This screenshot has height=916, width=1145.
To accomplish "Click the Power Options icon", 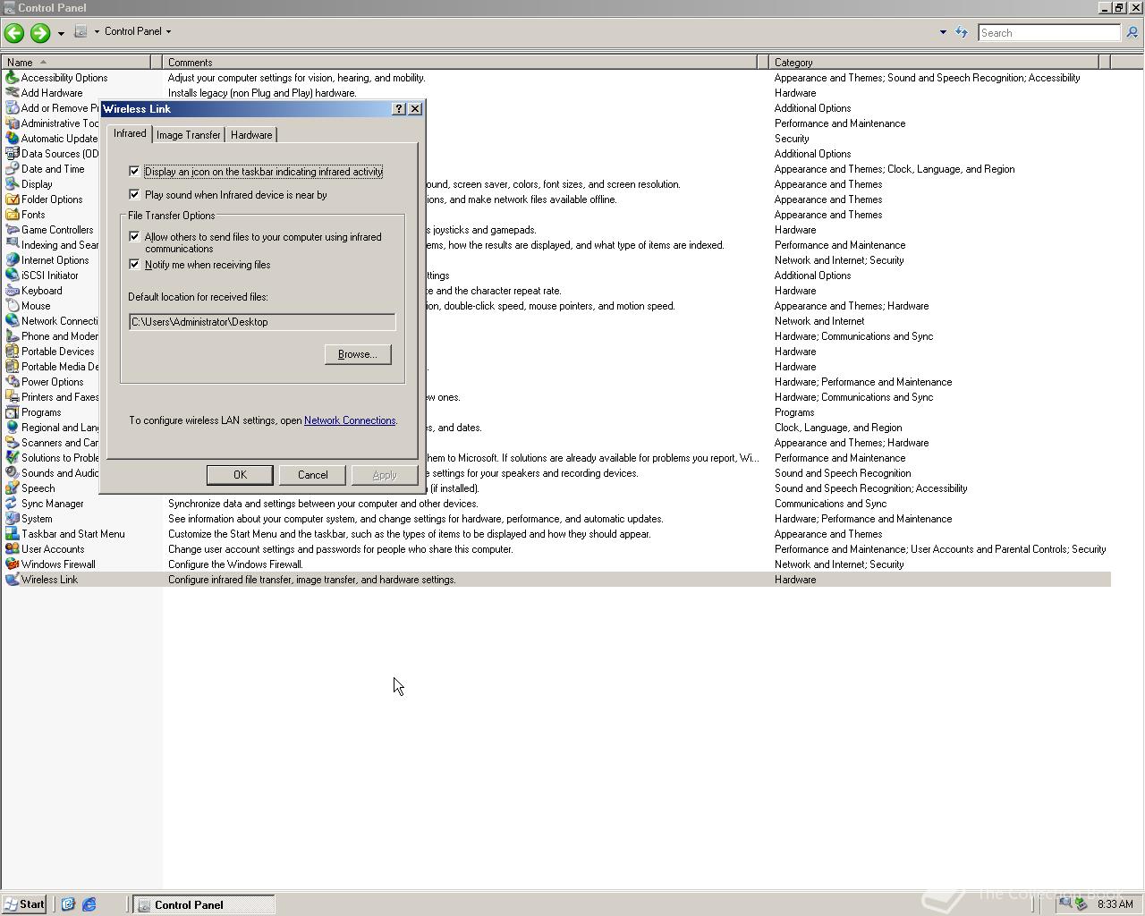I will point(12,382).
